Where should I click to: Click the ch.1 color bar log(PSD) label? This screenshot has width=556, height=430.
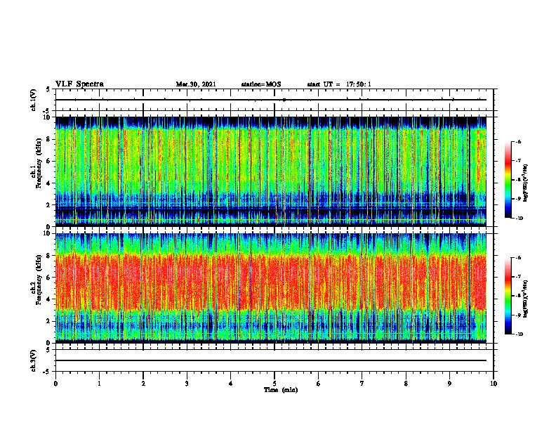tap(526, 183)
